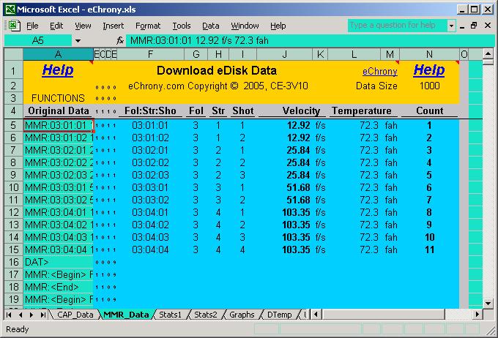This screenshot has width=498, height=338.
Task: Click horizontal scrollbar right arrow
Action: tap(477, 315)
